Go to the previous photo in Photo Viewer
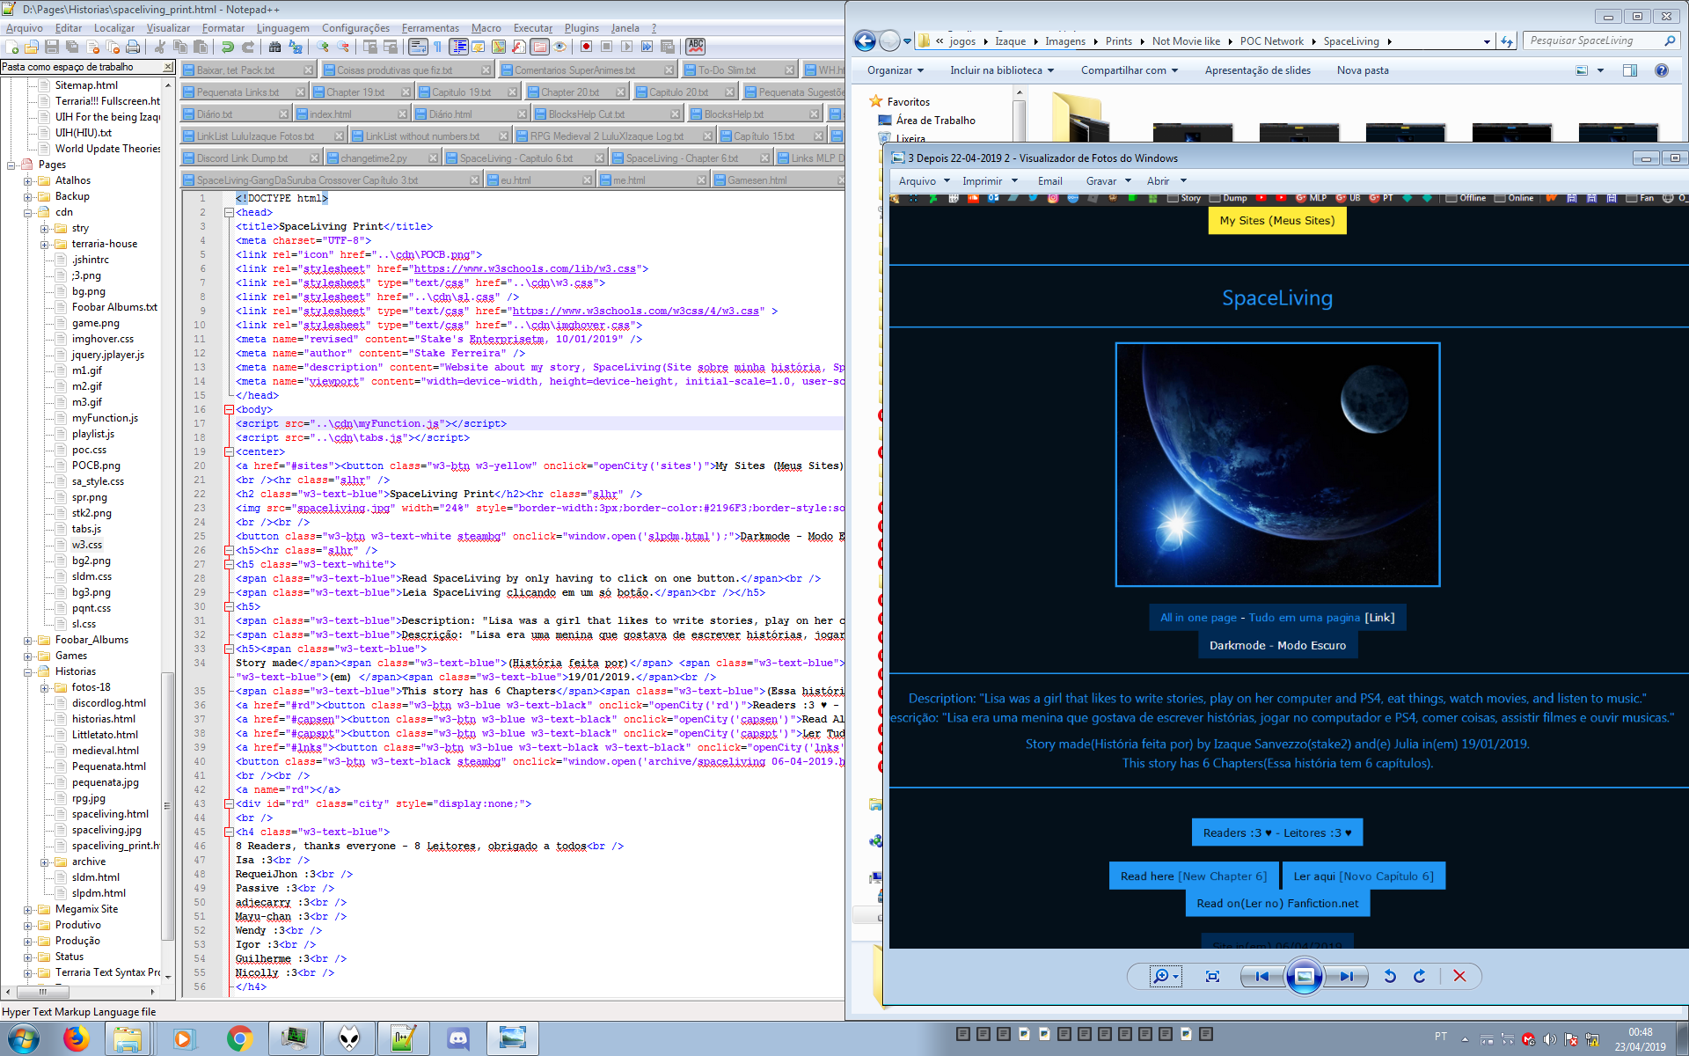Viewport: 1689px width, 1056px height. click(x=1262, y=976)
